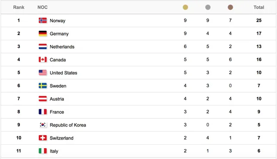Click the Canada flag icon

coord(43,60)
